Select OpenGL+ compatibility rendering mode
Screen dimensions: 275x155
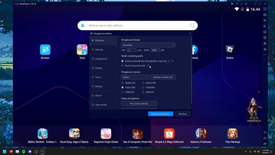[122, 61]
